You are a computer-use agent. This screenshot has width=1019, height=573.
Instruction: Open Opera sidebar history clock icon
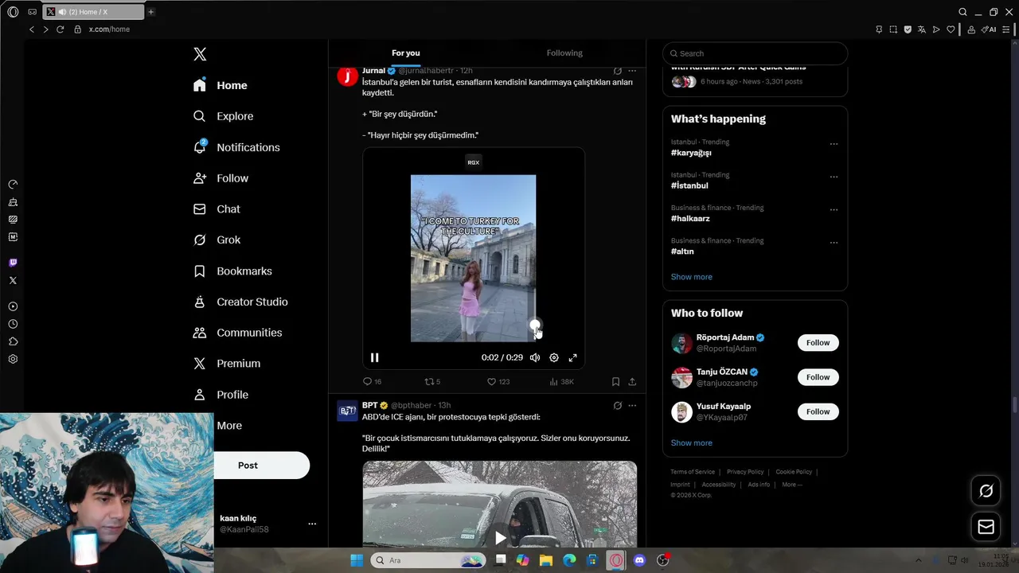(13, 324)
